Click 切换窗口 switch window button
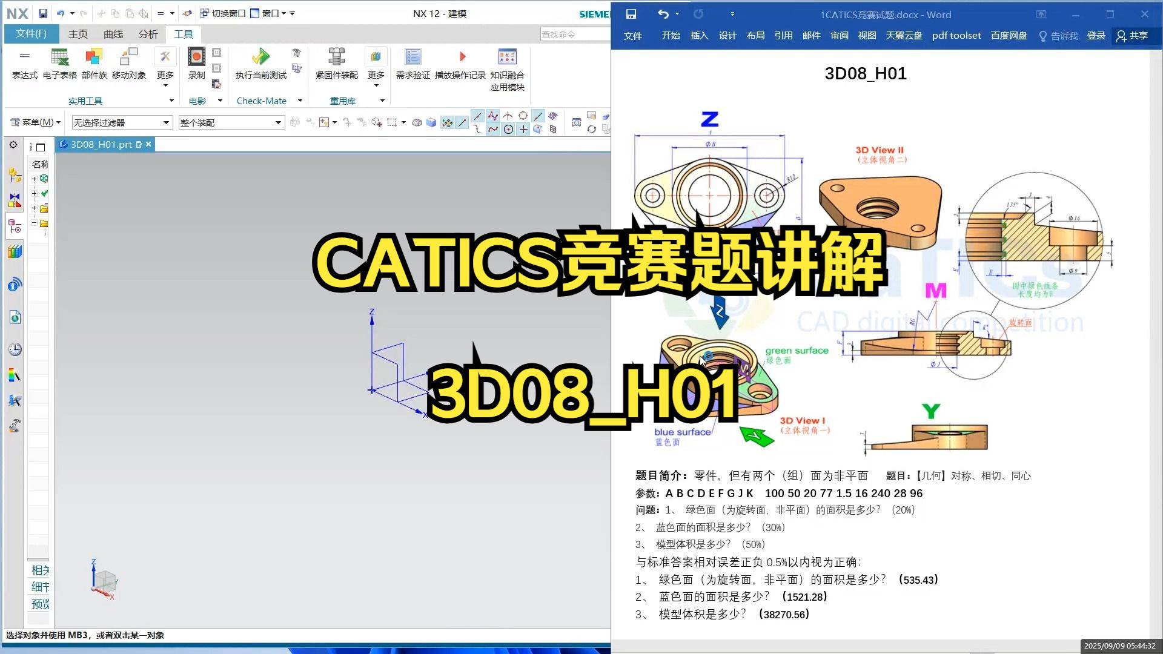Image resolution: width=1163 pixels, height=654 pixels. click(x=222, y=13)
